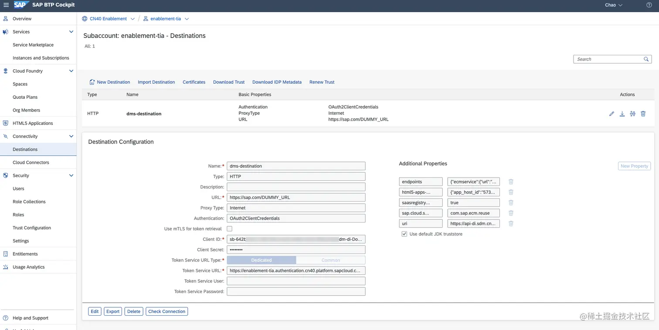Click the New Property button

tap(634, 166)
